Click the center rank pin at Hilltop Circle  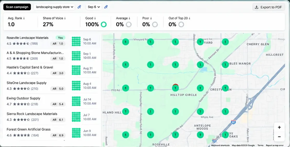click(x=175, y=88)
